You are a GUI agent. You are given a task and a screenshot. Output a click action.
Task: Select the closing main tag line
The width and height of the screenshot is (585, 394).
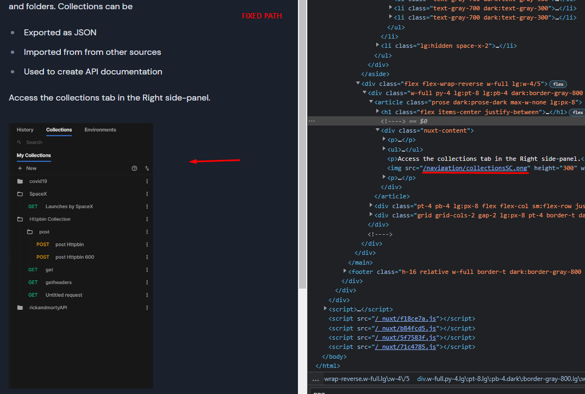pyautogui.click(x=360, y=263)
